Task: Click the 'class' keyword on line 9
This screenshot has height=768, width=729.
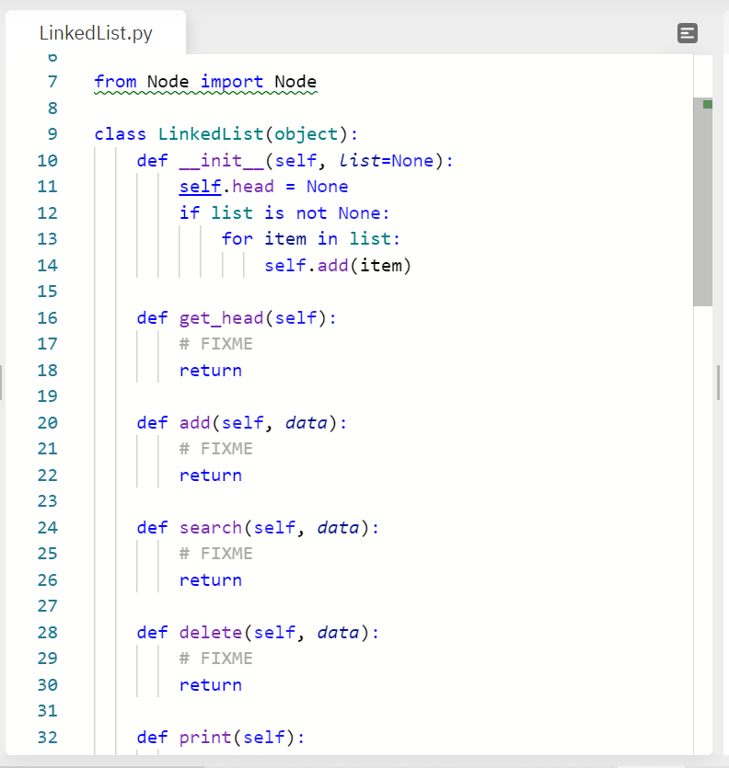Action: point(121,133)
